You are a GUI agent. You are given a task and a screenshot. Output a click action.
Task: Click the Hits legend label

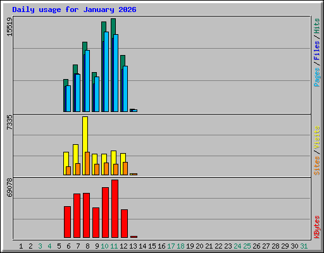(x=317, y=26)
